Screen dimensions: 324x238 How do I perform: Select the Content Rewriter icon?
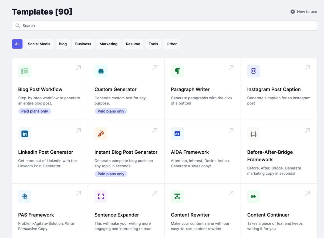(x=177, y=196)
